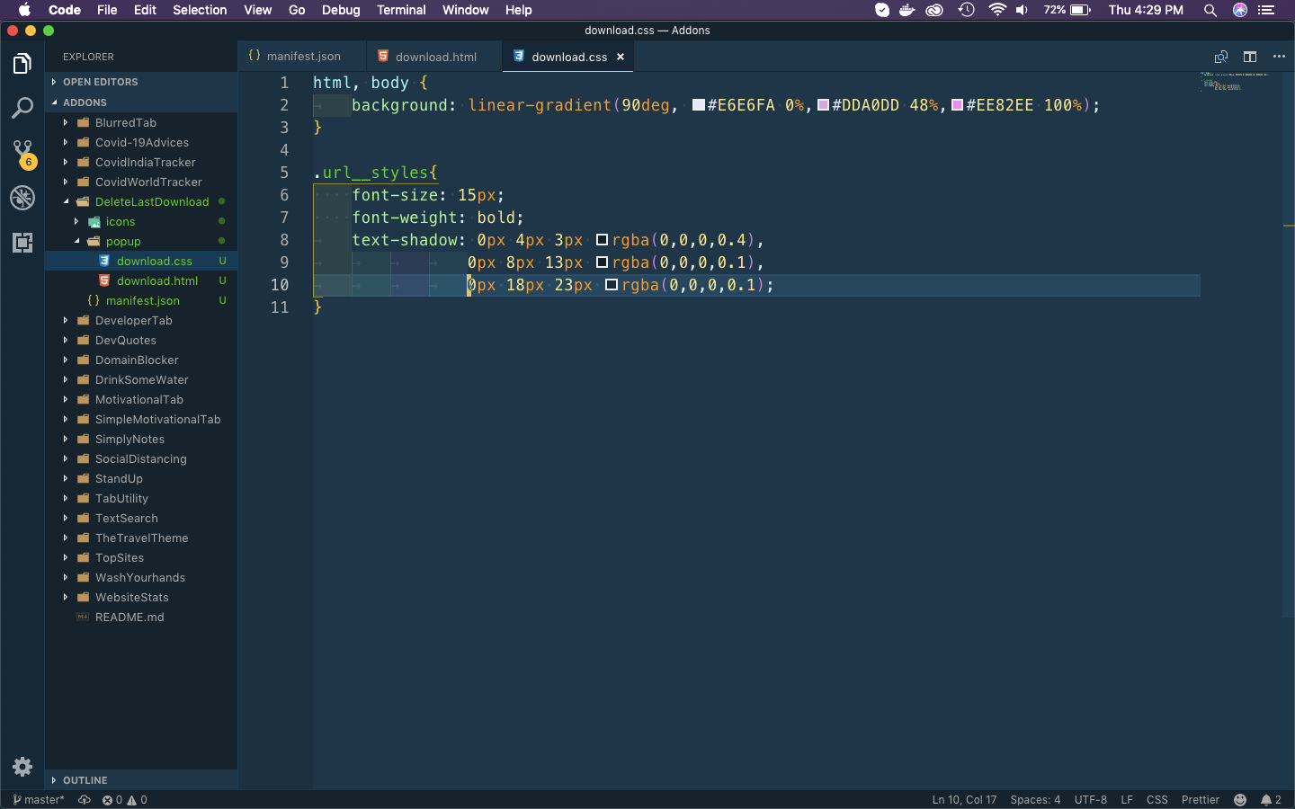
Task: Open the Debug view icon
Action: point(22,198)
